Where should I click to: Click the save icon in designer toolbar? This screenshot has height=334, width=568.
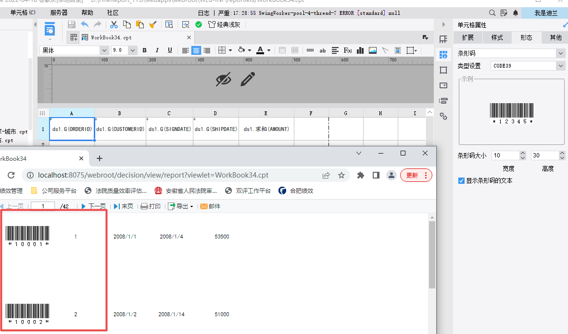coord(71,24)
